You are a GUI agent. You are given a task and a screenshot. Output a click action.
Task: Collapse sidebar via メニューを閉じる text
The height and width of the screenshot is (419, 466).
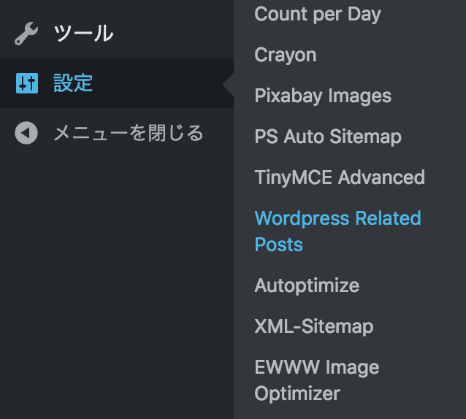tap(128, 134)
